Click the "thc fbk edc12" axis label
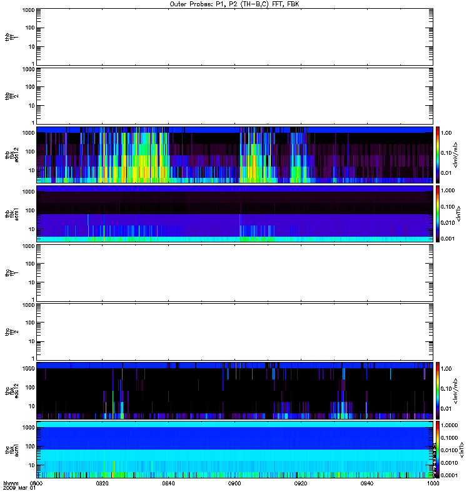Viewport: 469px width, 501px height. [11, 391]
